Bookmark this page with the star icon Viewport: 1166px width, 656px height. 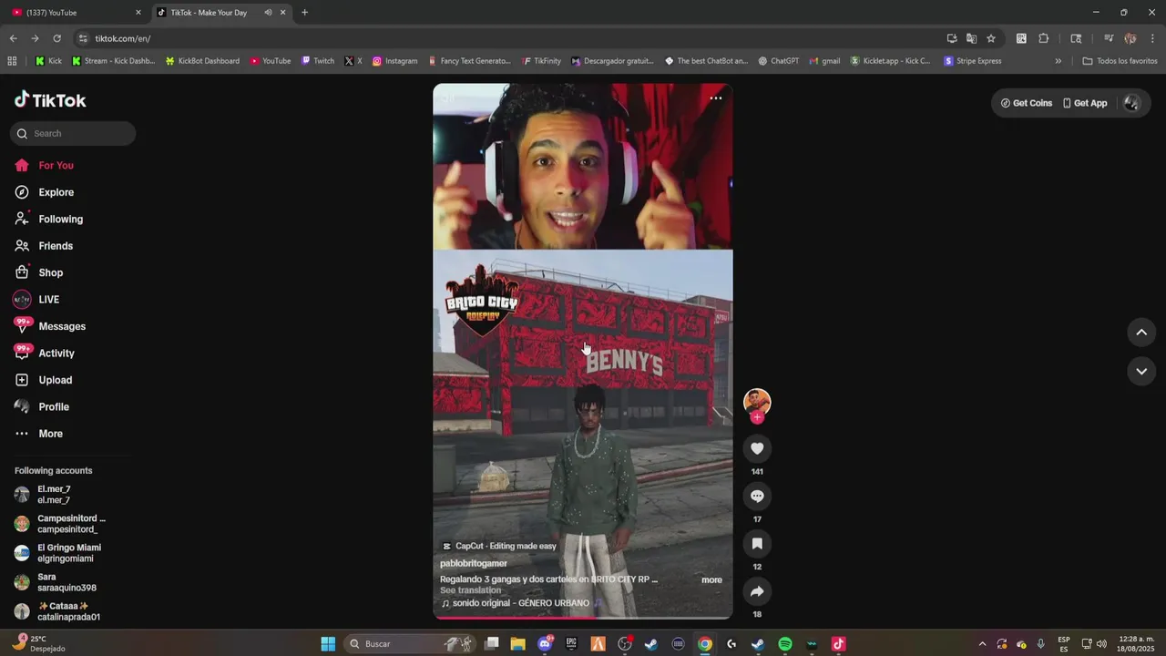pyautogui.click(x=991, y=38)
